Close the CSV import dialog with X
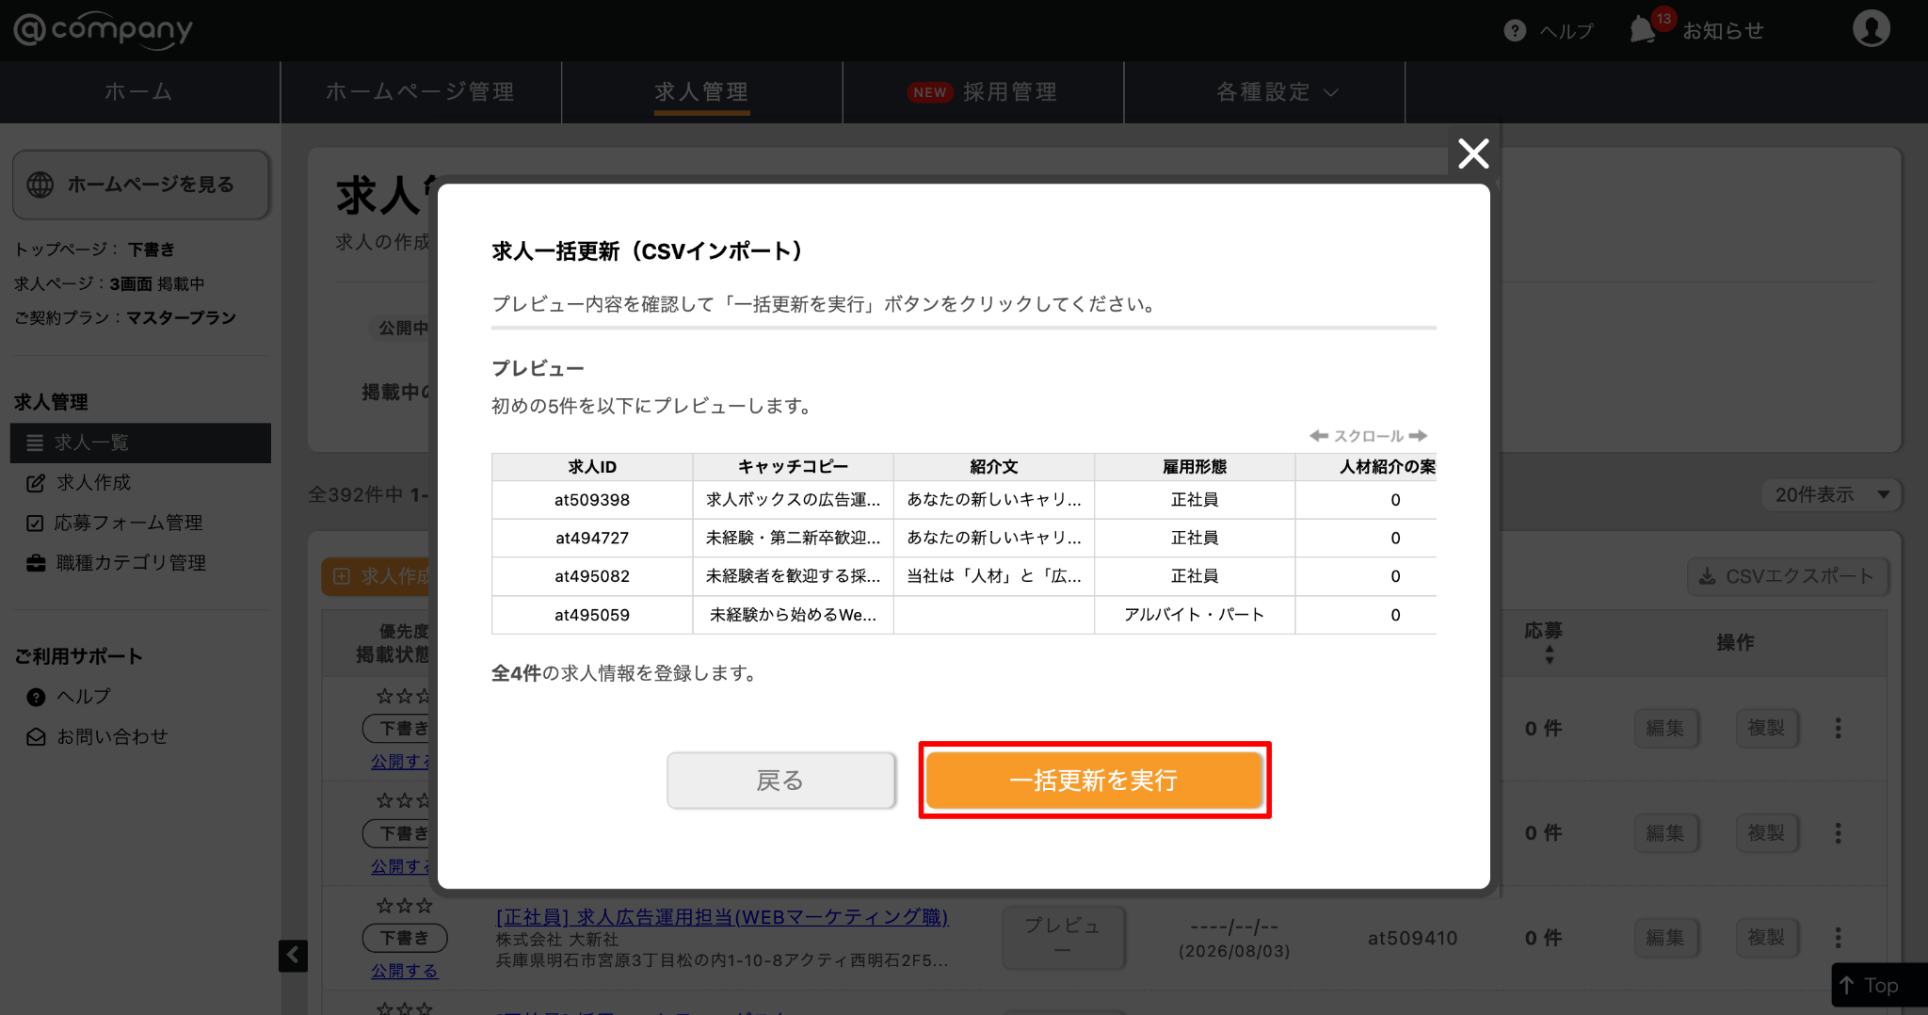 (x=1473, y=153)
